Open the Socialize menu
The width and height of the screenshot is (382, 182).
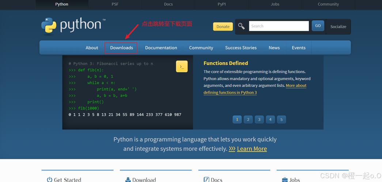[x=338, y=27]
